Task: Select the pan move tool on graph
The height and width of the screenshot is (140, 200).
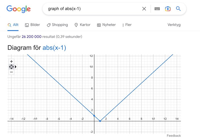Action: pyautogui.click(x=11, y=67)
